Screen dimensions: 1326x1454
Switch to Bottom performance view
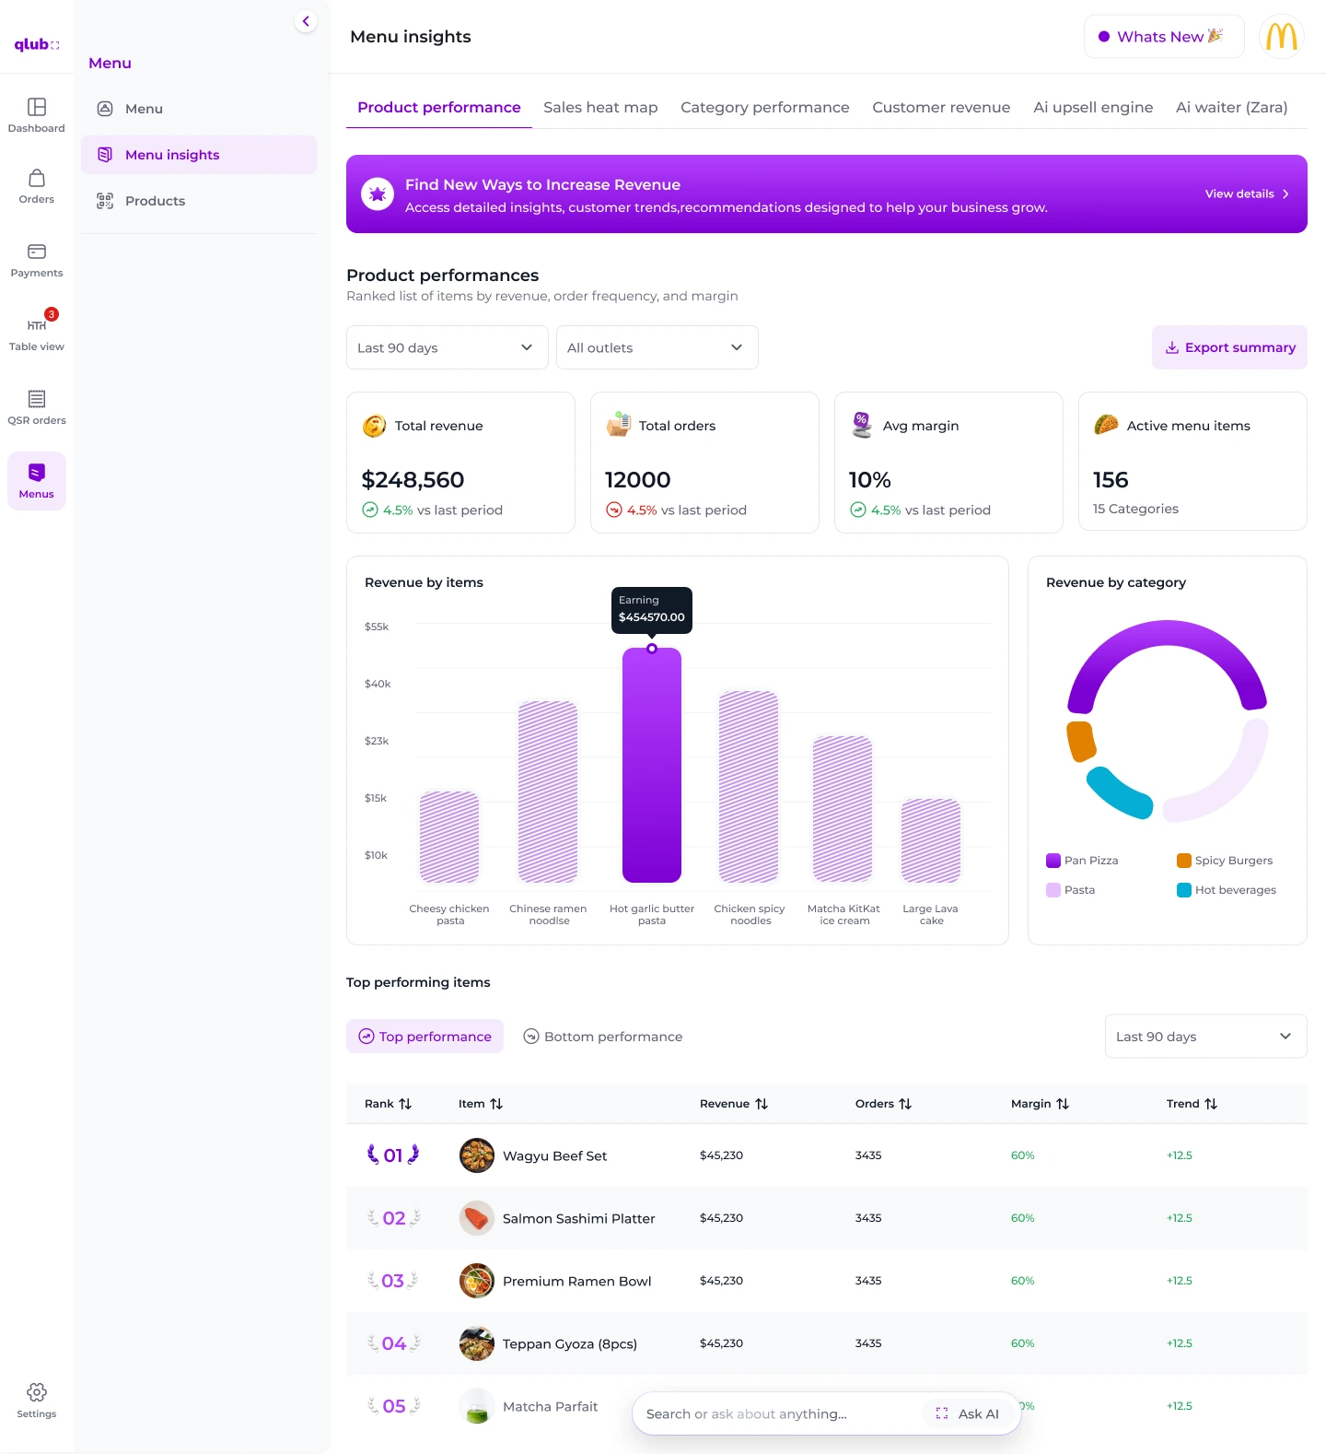(x=603, y=1037)
